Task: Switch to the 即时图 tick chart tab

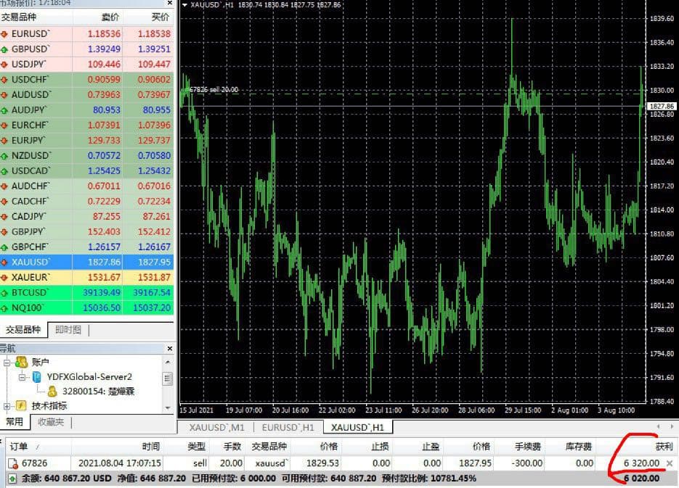Action: coord(68,330)
